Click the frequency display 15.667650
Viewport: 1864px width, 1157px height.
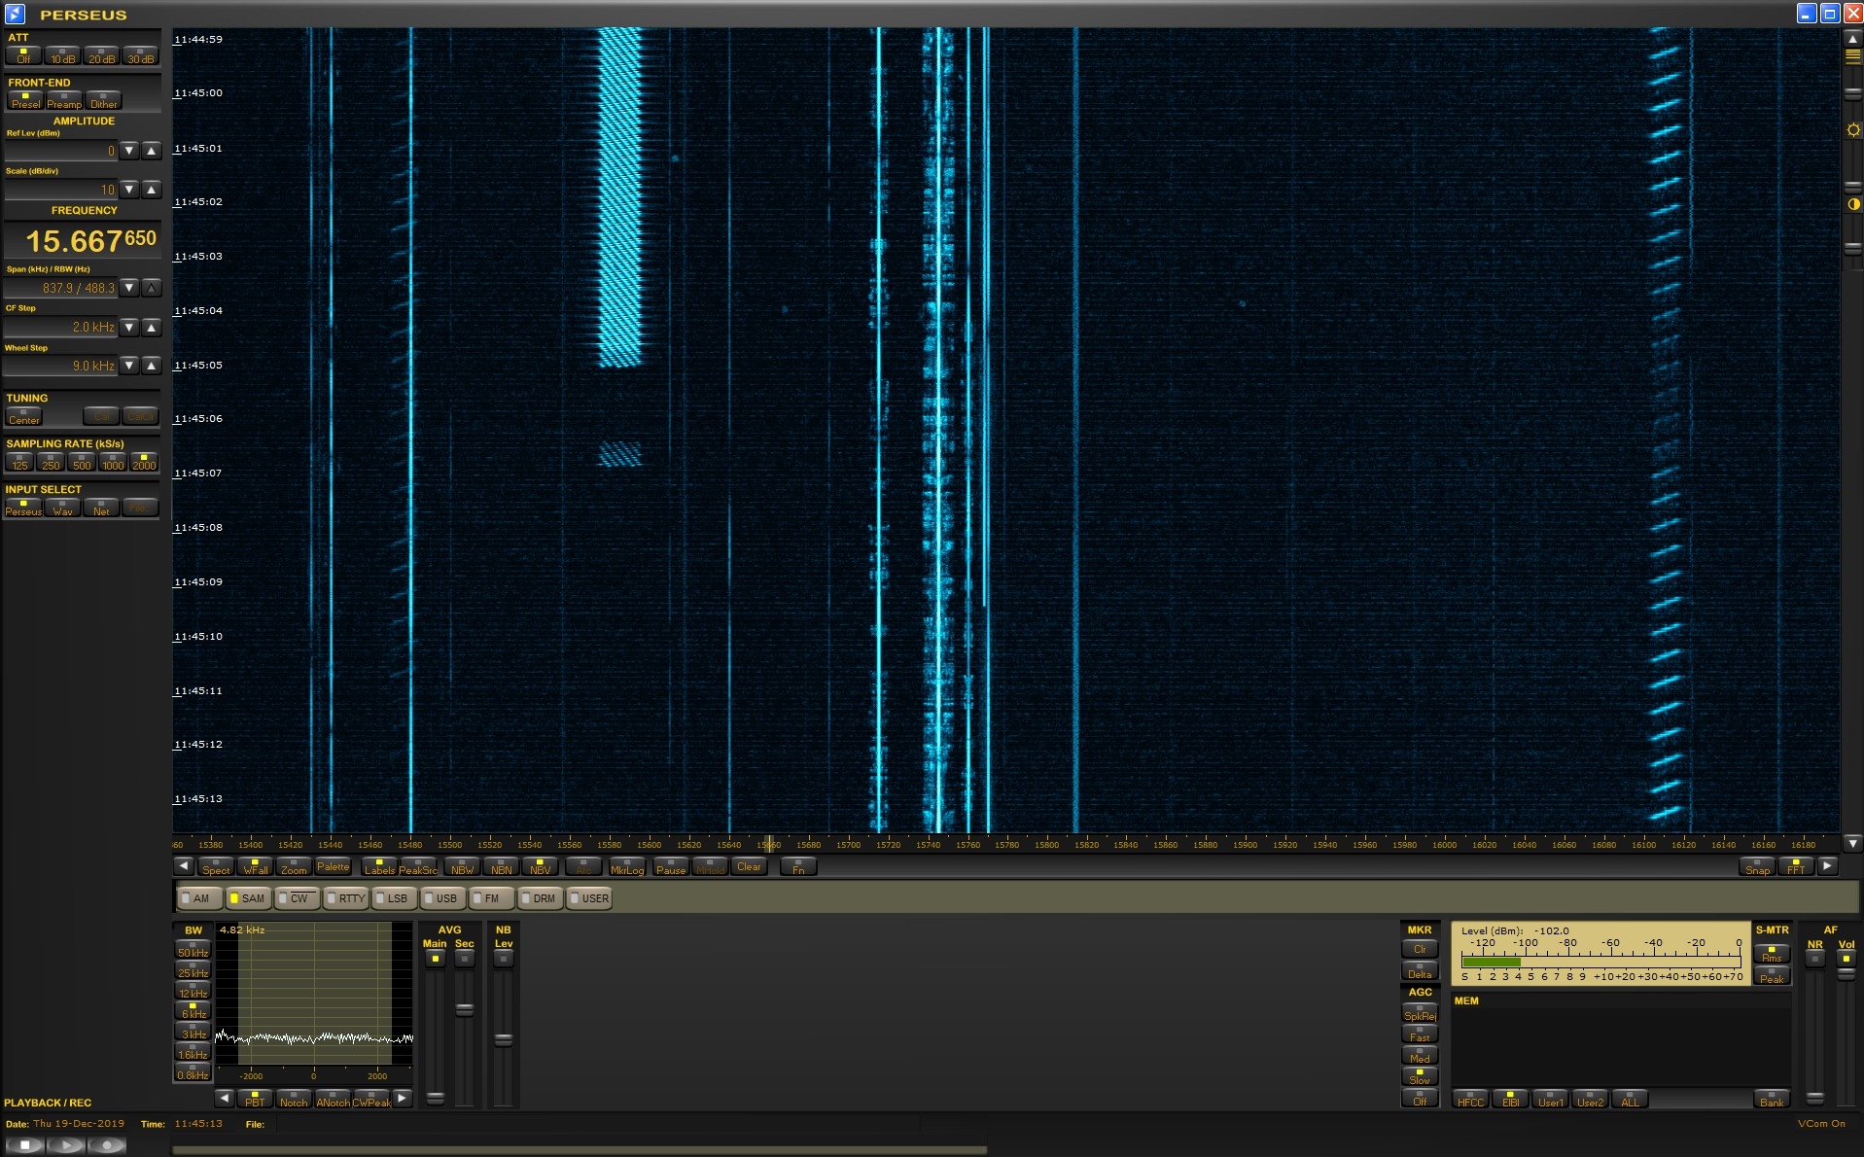[x=89, y=240]
